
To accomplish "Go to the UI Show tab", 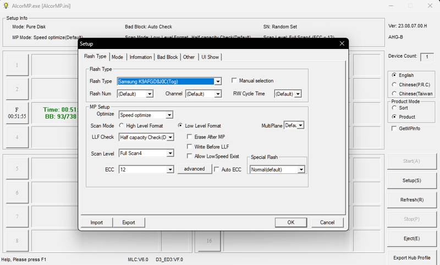I will 210,57.
